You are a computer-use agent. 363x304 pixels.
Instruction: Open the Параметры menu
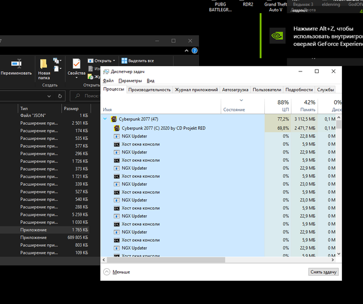(x=130, y=81)
